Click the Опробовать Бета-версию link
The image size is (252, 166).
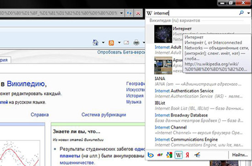pyautogui.click(x=121, y=52)
